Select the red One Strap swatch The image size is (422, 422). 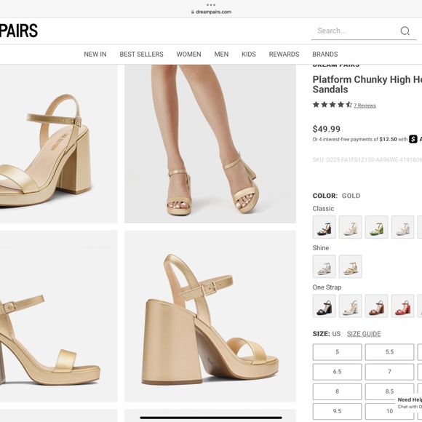point(402,306)
